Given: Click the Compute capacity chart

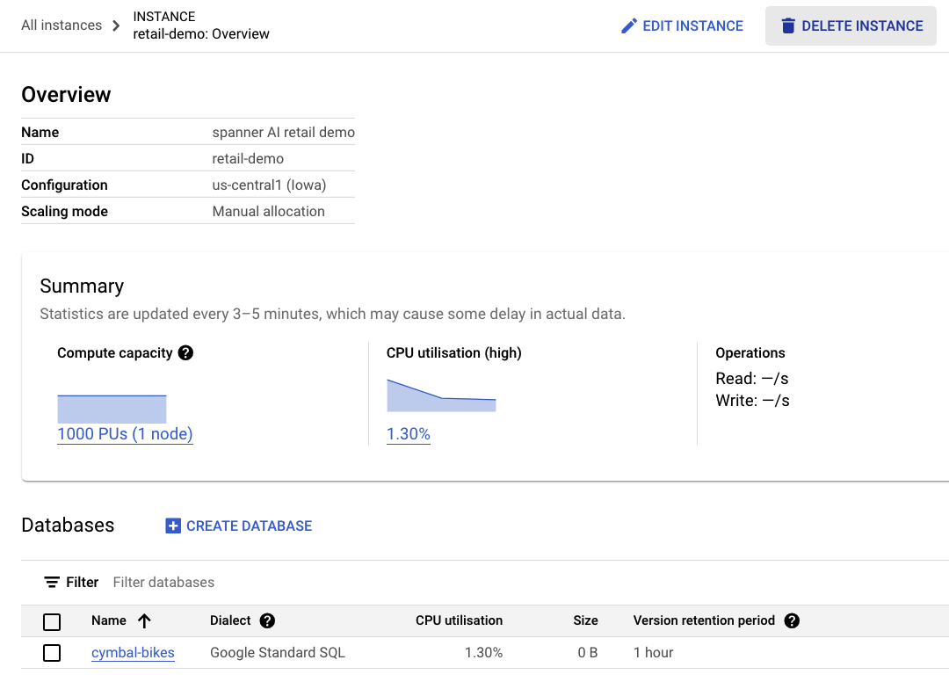Looking at the screenshot, I should [x=112, y=409].
